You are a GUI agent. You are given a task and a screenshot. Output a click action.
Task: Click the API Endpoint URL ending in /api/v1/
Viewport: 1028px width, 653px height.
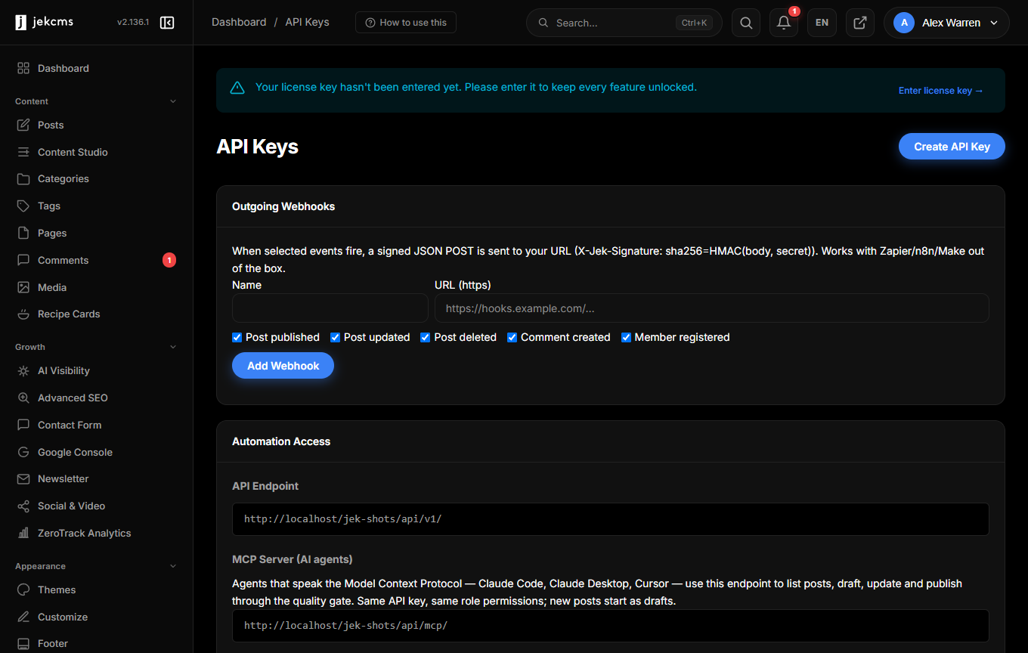(x=611, y=519)
